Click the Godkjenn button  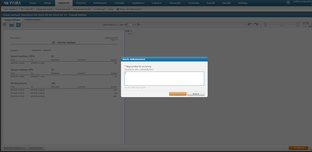pos(298,148)
